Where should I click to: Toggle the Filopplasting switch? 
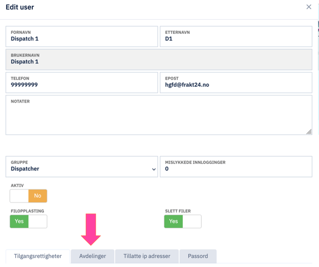(28, 221)
